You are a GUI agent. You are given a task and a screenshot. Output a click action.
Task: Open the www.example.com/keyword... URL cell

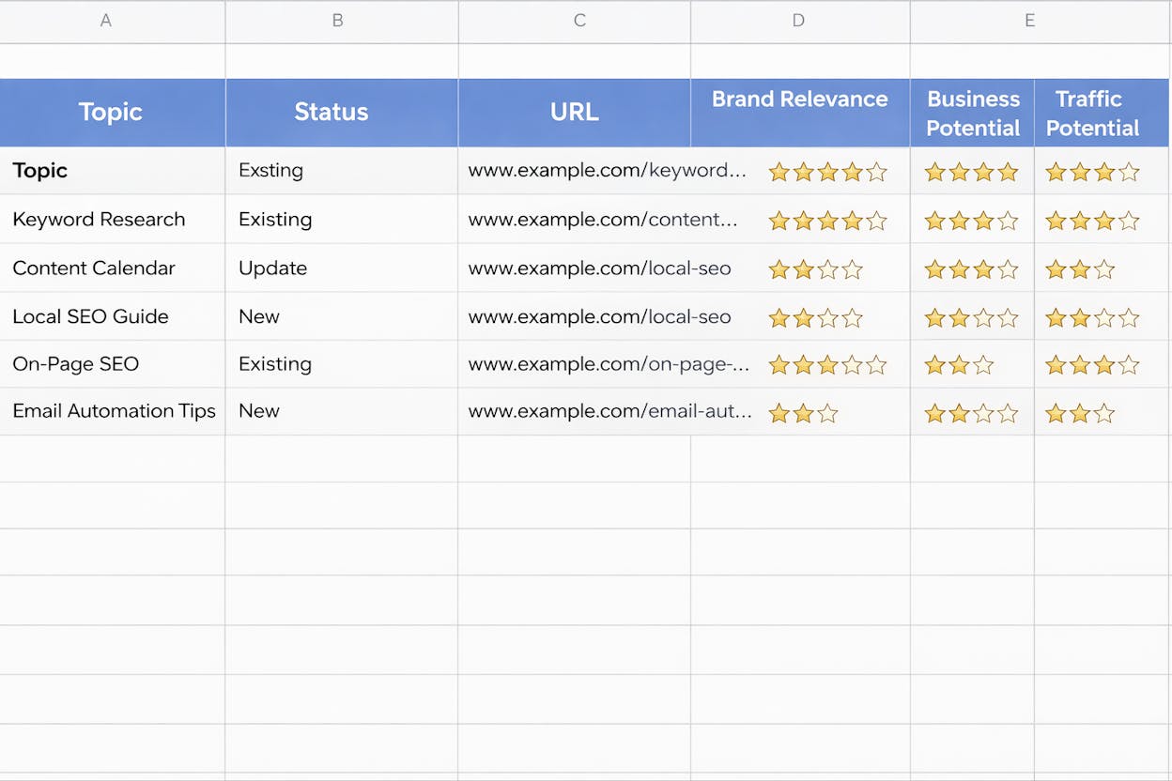[x=608, y=171]
